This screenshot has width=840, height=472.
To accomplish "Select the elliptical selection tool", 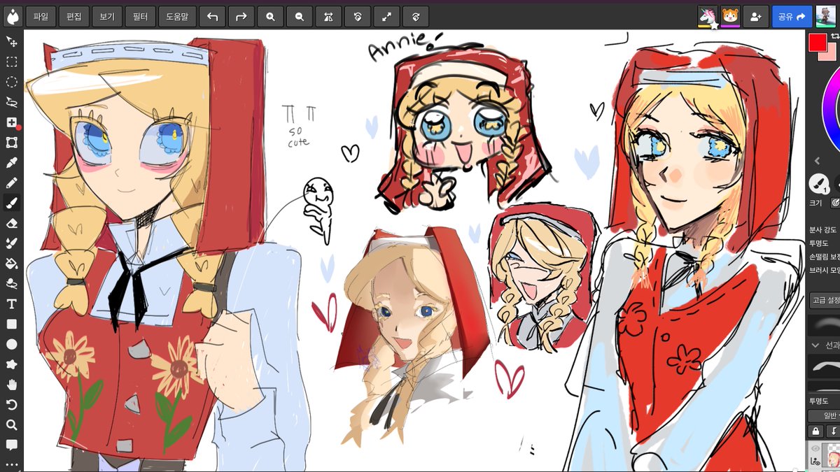I will tap(12, 82).
